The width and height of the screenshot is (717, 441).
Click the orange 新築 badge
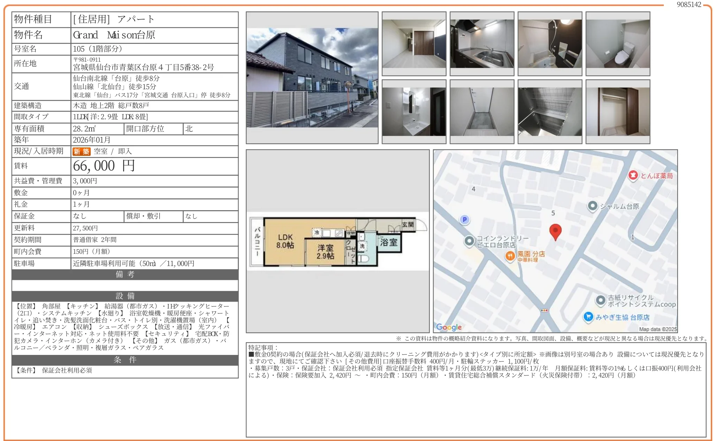pyautogui.click(x=81, y=151)
